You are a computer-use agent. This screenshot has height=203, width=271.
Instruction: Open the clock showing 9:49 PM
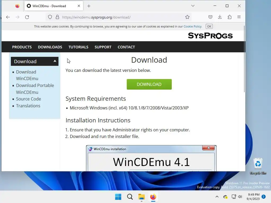click(253, 197)
